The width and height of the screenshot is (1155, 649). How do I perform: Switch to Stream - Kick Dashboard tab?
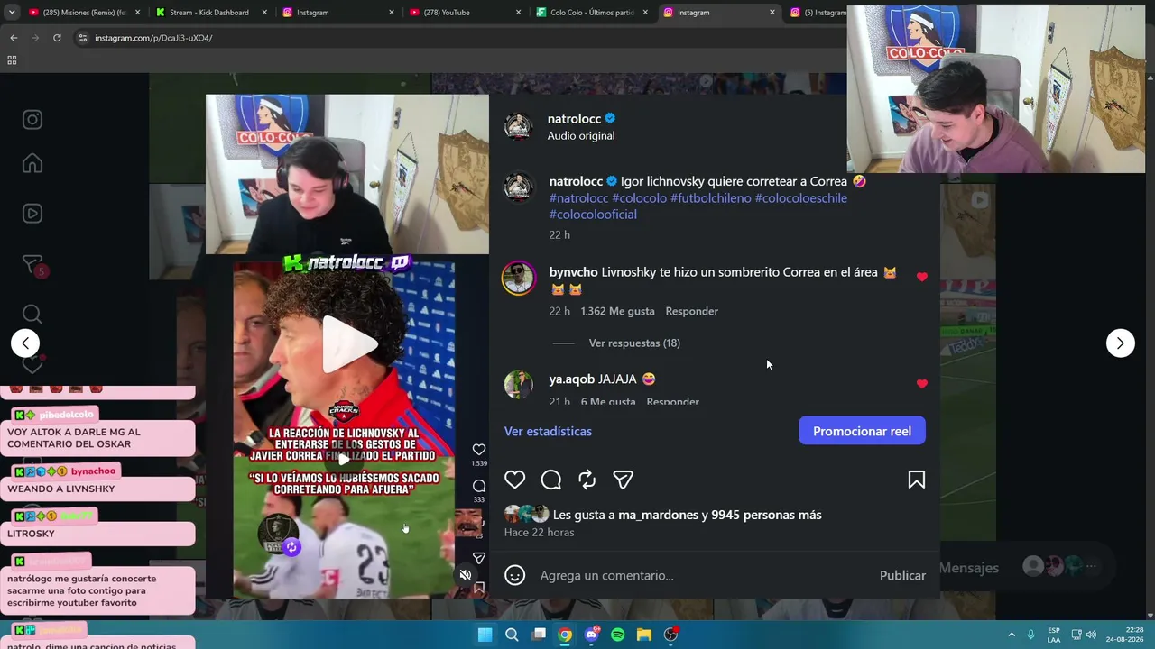[209, 13]
